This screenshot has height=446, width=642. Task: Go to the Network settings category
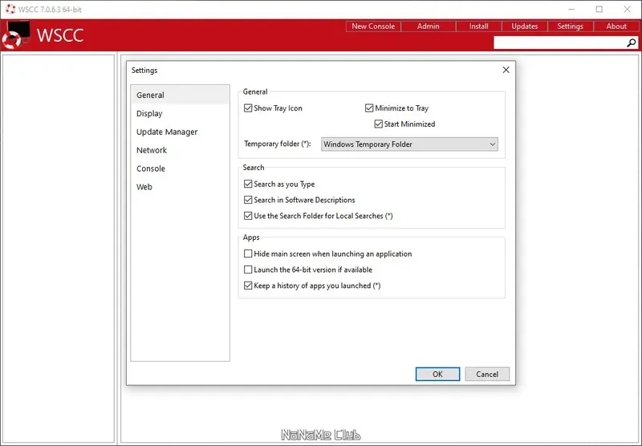tap(180, 150)
